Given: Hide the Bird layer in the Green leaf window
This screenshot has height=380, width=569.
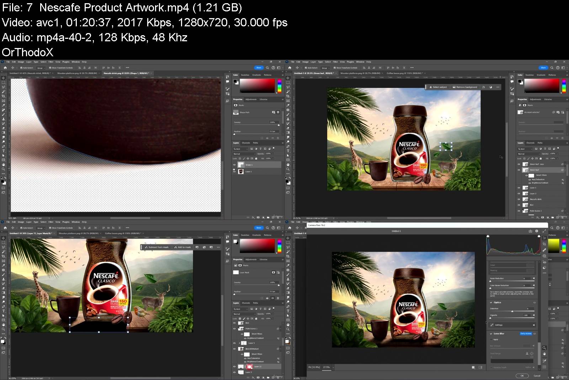Looking at the screenshot, I should pyautogui.click(x=519, y=205).
